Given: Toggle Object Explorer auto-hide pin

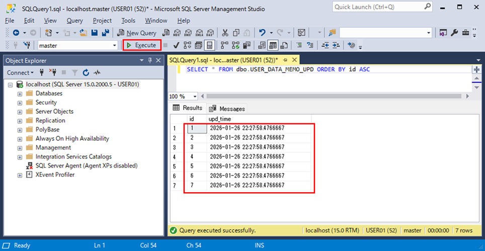Looking at the screenshot, I should click(150, 60).
